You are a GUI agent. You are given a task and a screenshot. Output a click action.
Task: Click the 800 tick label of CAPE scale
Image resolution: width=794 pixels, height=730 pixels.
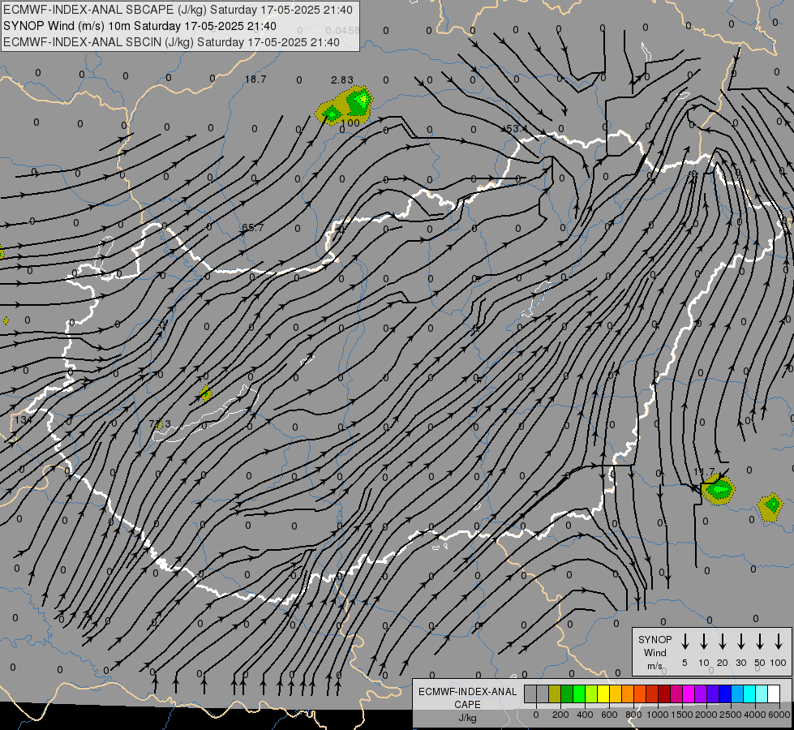click(633, 715)
